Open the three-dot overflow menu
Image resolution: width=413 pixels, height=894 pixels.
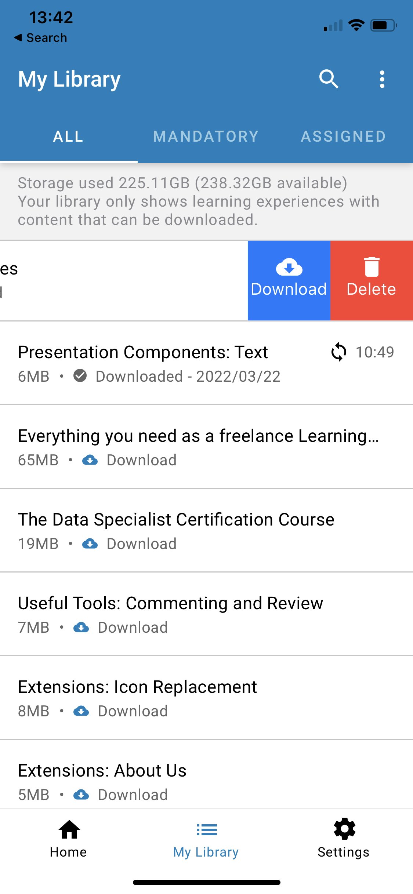coord(381,79)
